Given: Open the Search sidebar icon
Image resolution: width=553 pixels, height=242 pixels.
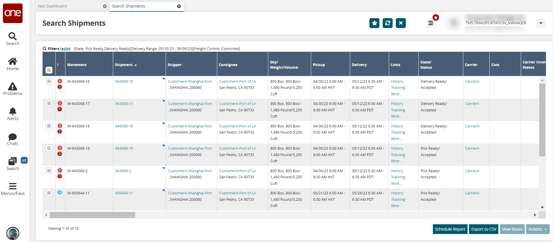Looking at the screenshot, I should pyautogui.click(x=13, y=39).
